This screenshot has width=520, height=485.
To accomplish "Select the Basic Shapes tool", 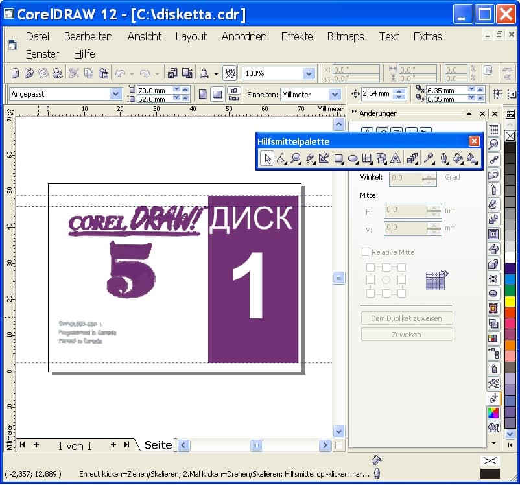I will [381, 159].
